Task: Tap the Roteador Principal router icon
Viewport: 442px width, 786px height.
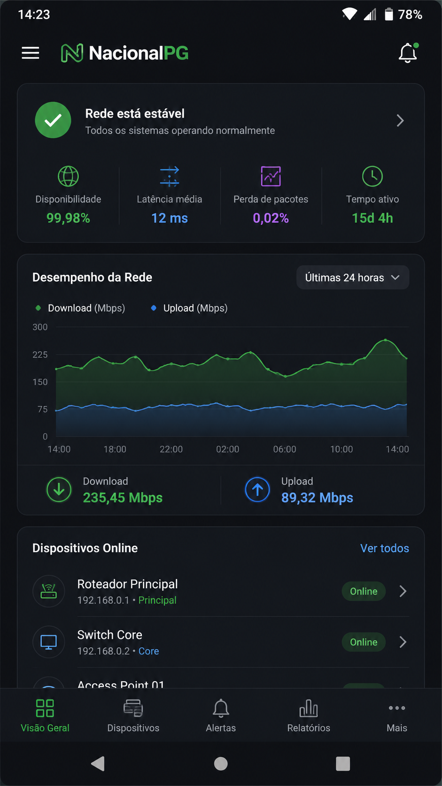Action: click(x=49, y=591)
